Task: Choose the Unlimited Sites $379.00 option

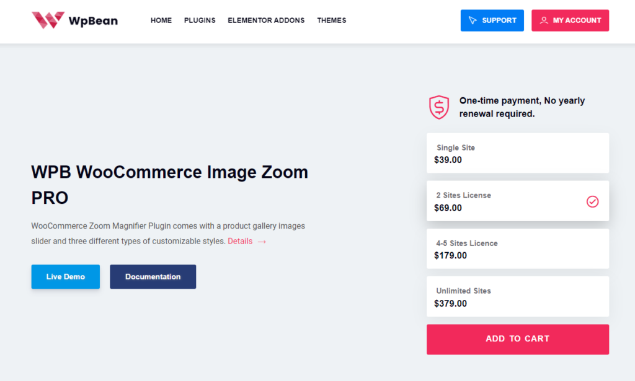Action: (518, 297)
